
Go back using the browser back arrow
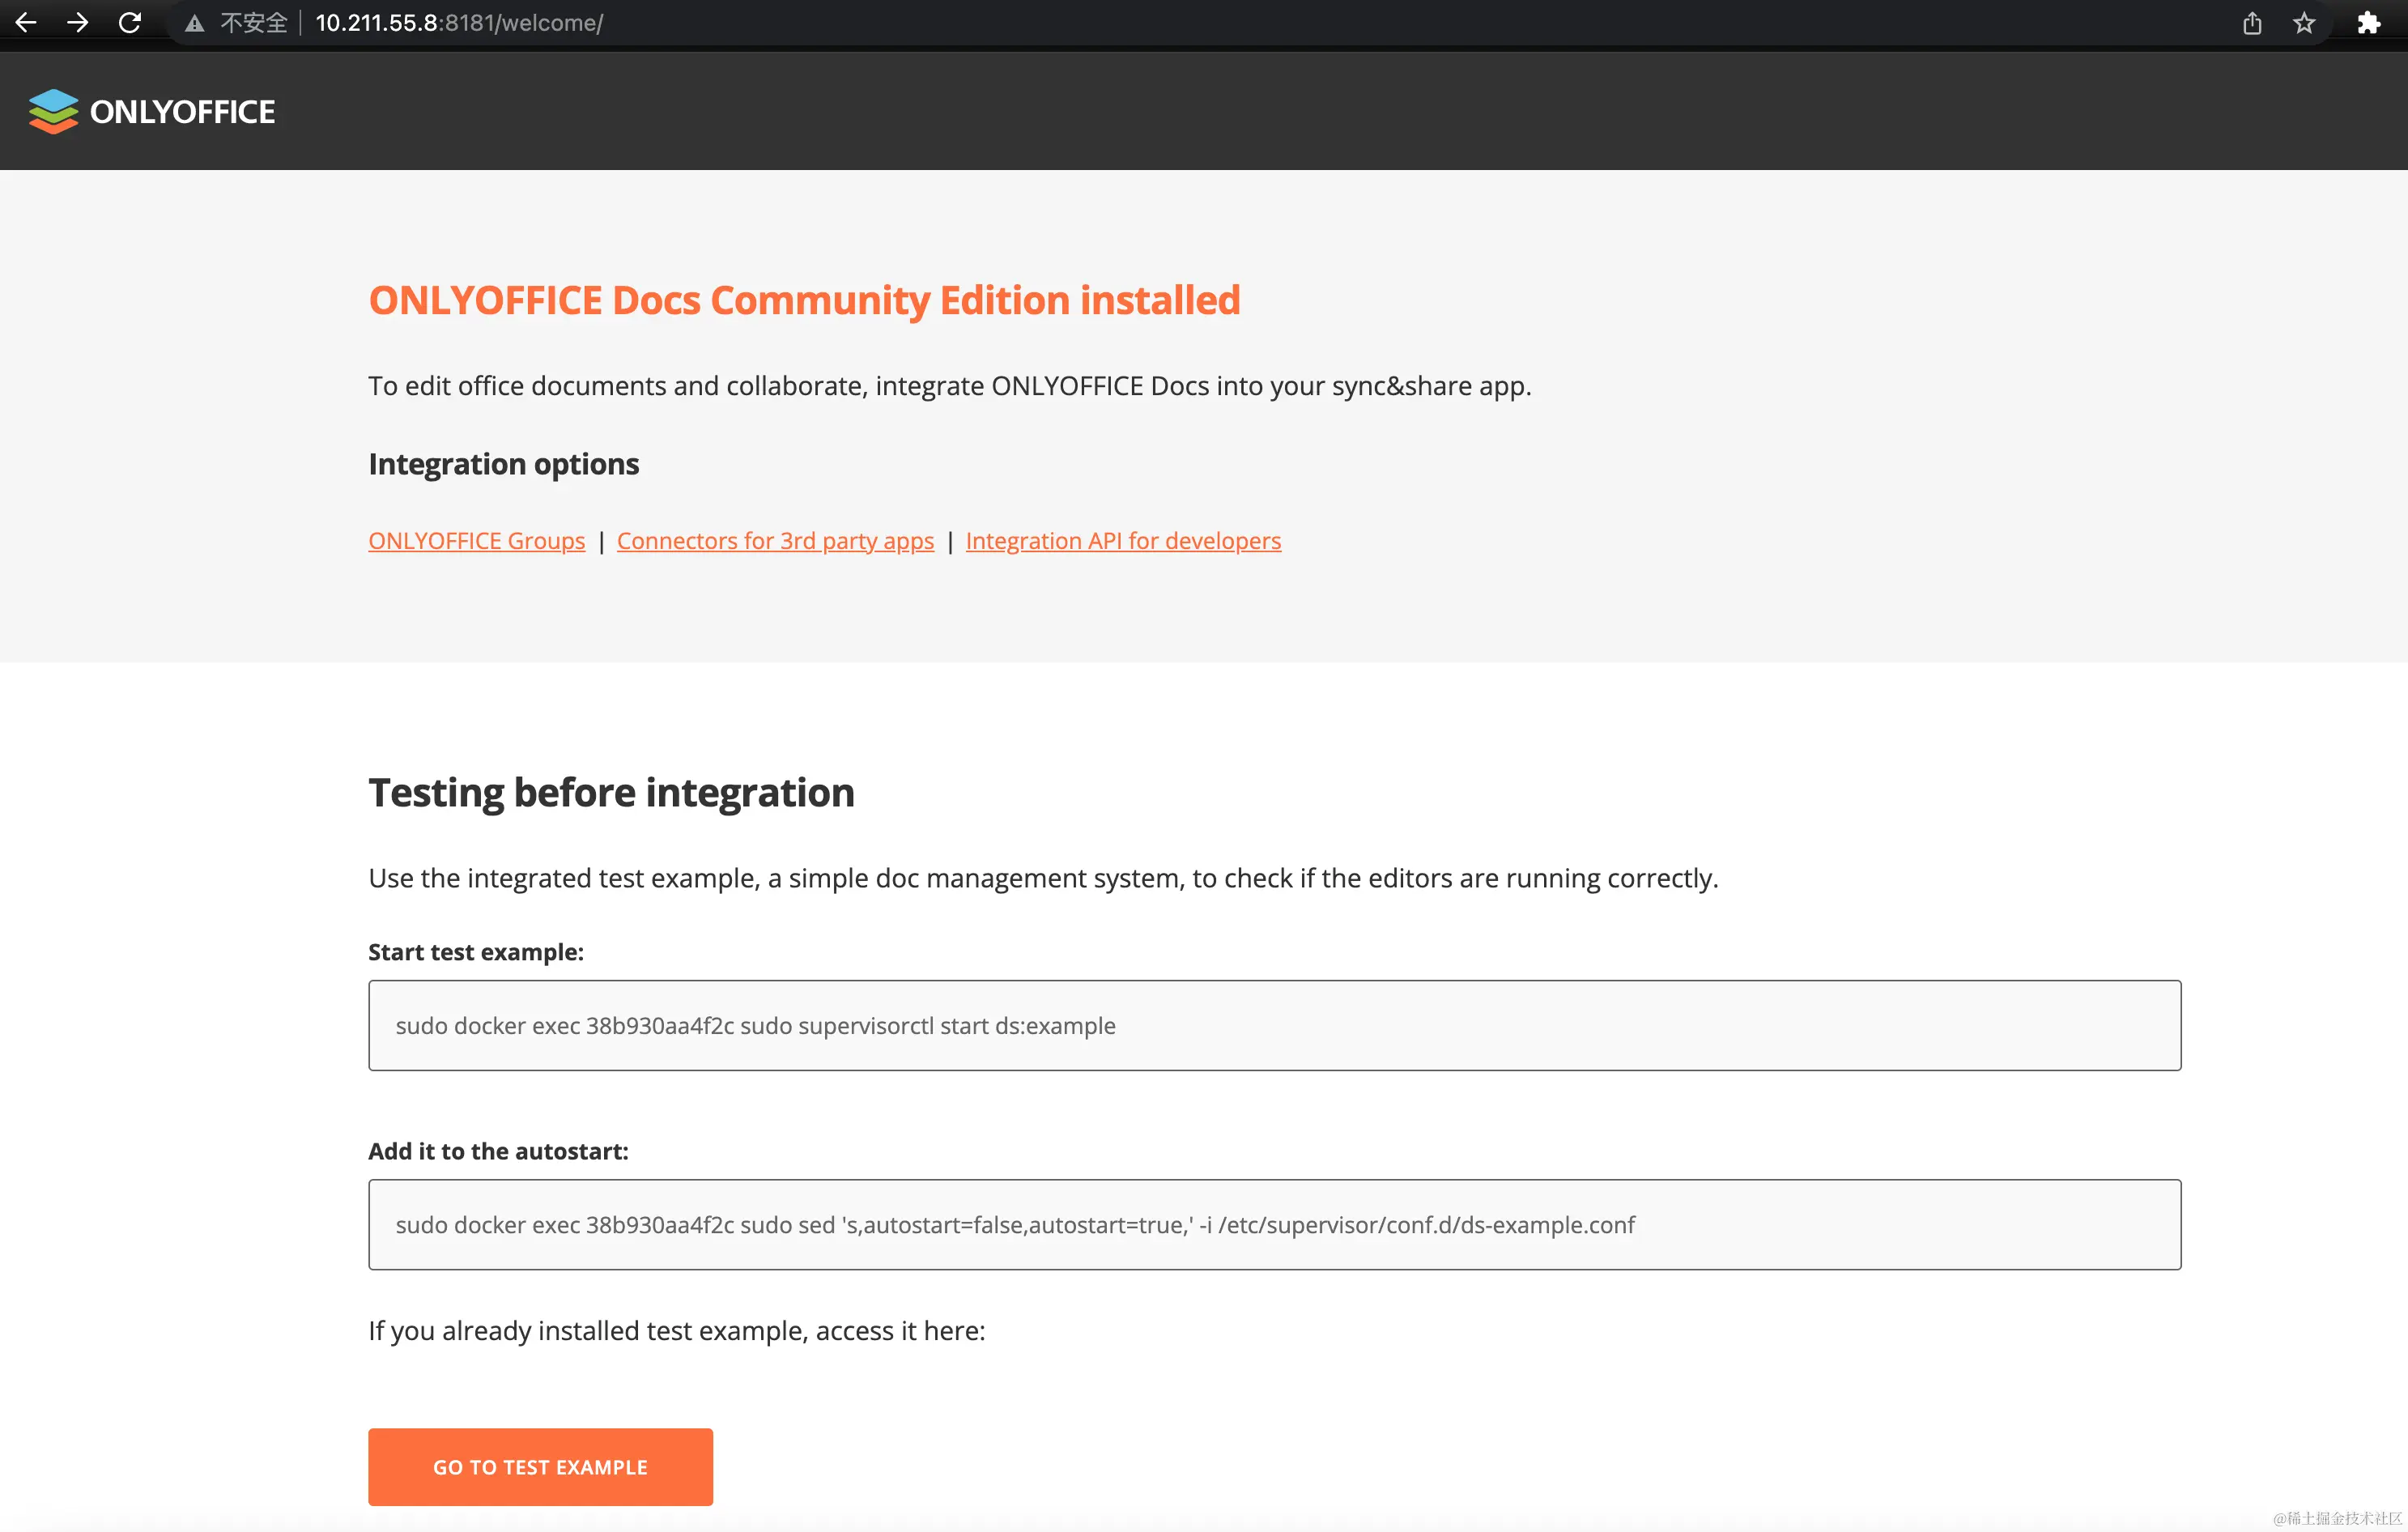[26, 22]
